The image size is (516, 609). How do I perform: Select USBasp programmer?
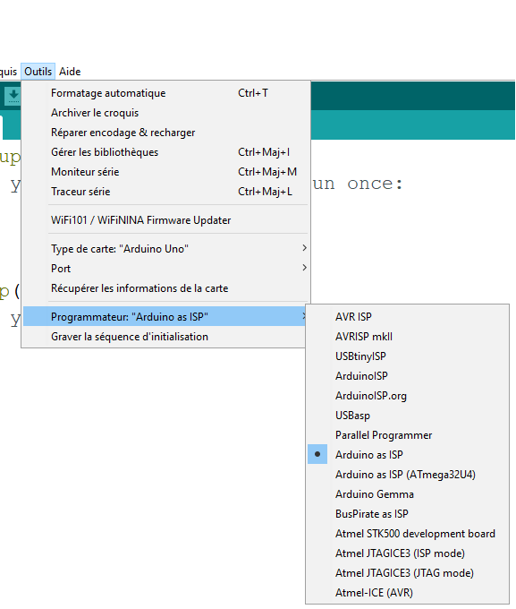(408, 416)
